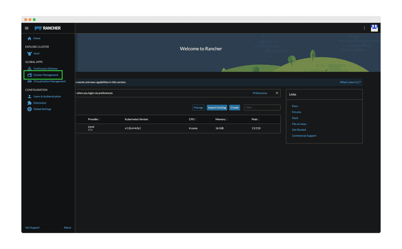Click the v1.26.4+k3s1 version cell
402x249 pixels.
point(133,128)
